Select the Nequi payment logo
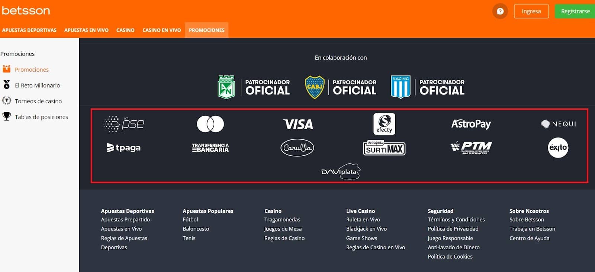595x272 pixels. pyautogui.click(x=558, y=124)
